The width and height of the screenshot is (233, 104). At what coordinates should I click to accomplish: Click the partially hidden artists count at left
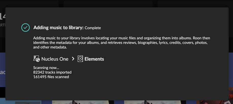(2, 16)
